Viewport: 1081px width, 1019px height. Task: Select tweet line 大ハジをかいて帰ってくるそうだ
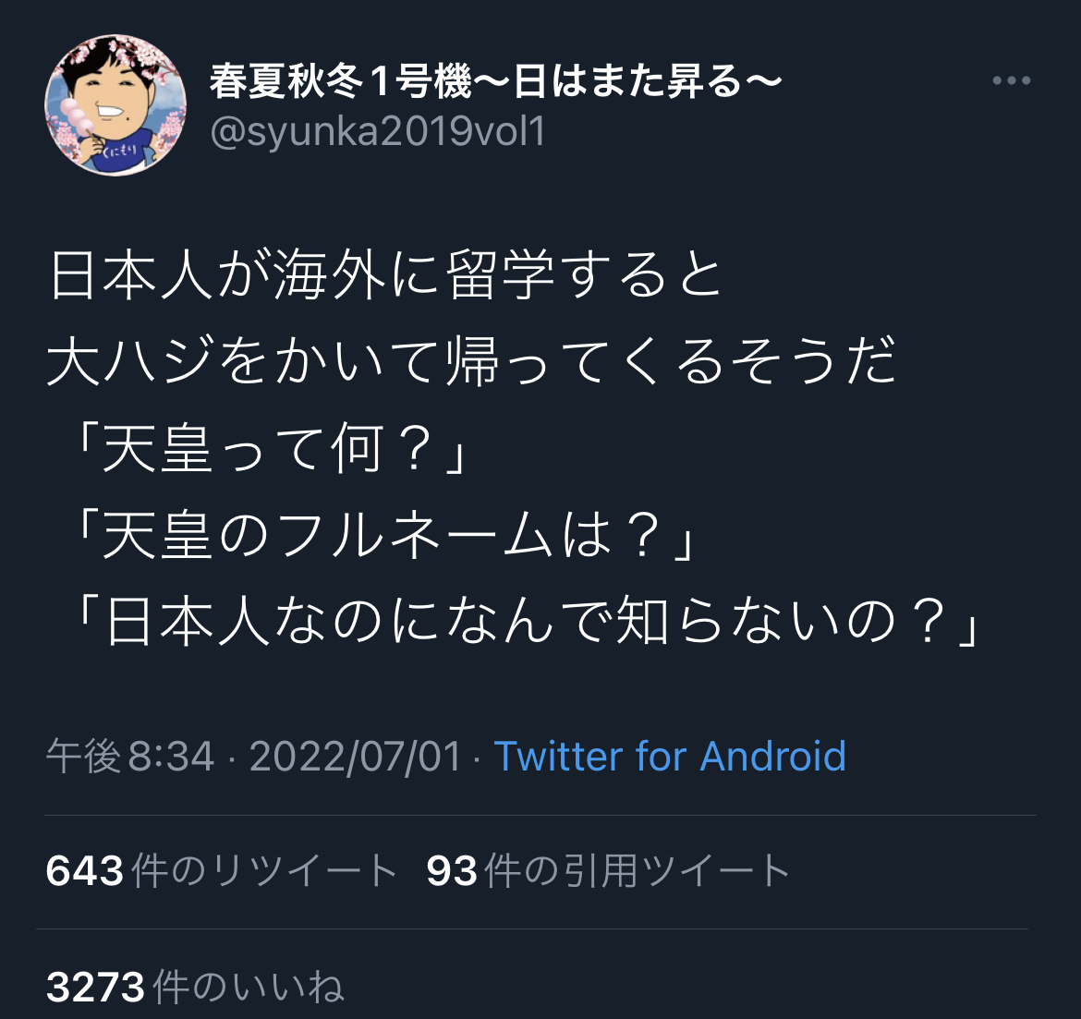click(x=471, y=360)
